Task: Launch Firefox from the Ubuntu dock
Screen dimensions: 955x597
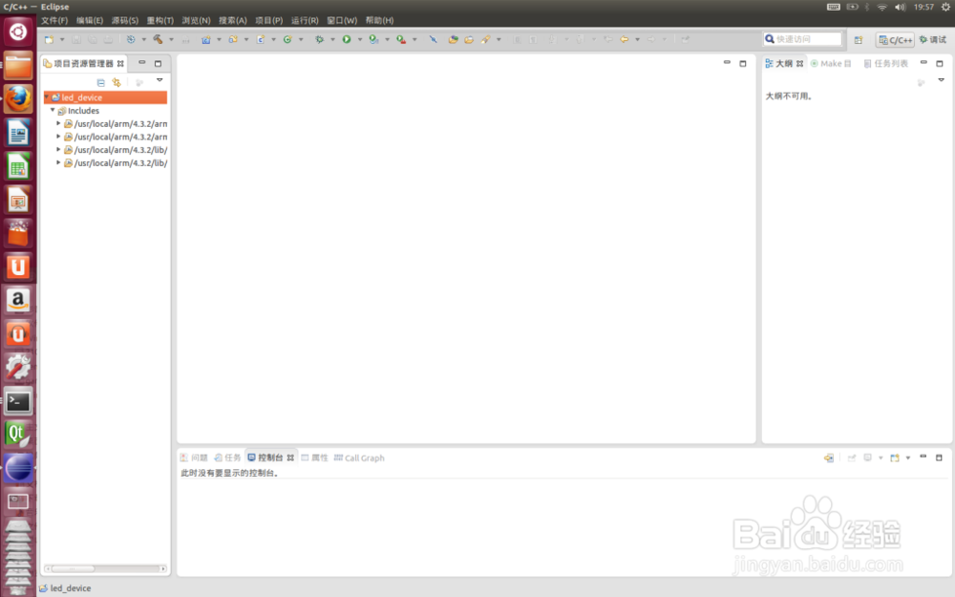Action: [17, 98]
